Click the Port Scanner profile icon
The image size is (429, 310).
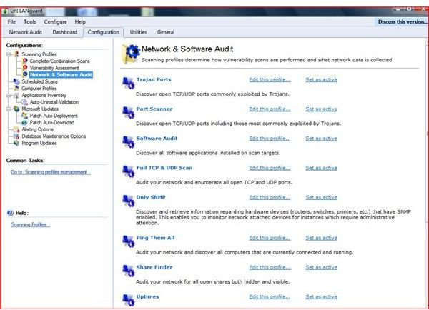point(128,112)
